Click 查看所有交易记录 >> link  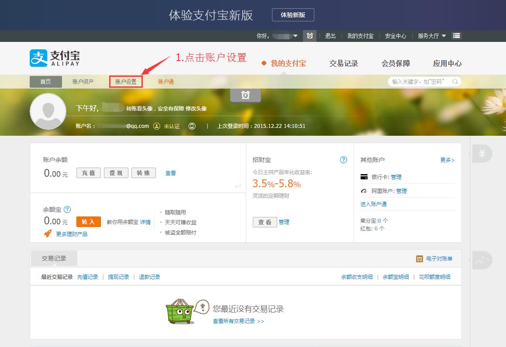point(238,321)
